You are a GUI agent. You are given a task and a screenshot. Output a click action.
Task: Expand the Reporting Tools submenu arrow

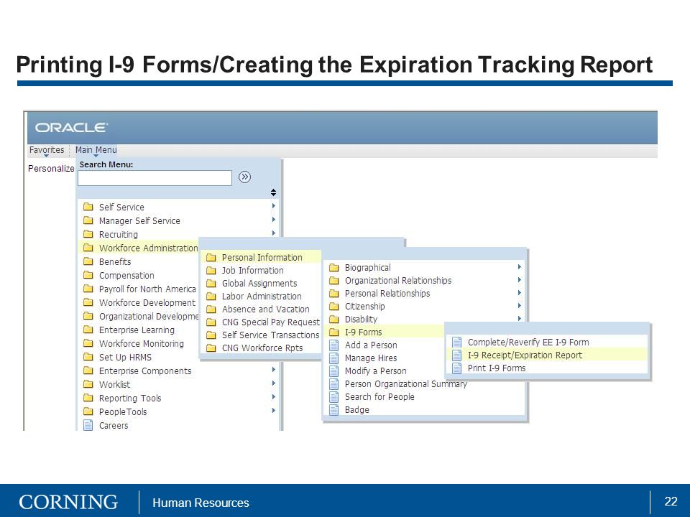pyautogui.click(x=273, y=397)
